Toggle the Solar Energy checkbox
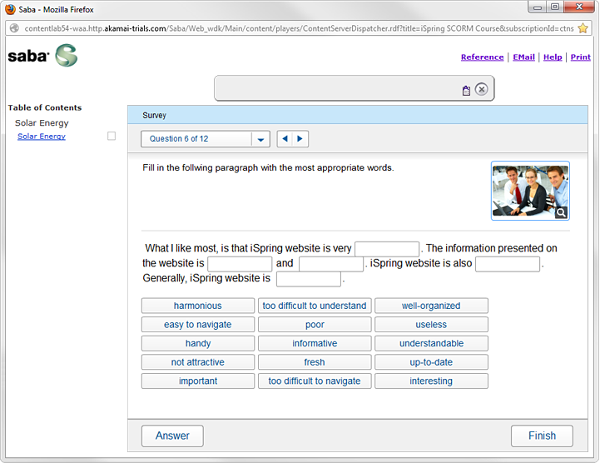600x463 pixels. tap(112, 136)
